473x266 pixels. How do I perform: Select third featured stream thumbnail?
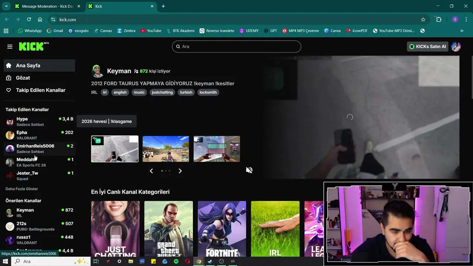(x=217, y=149)
